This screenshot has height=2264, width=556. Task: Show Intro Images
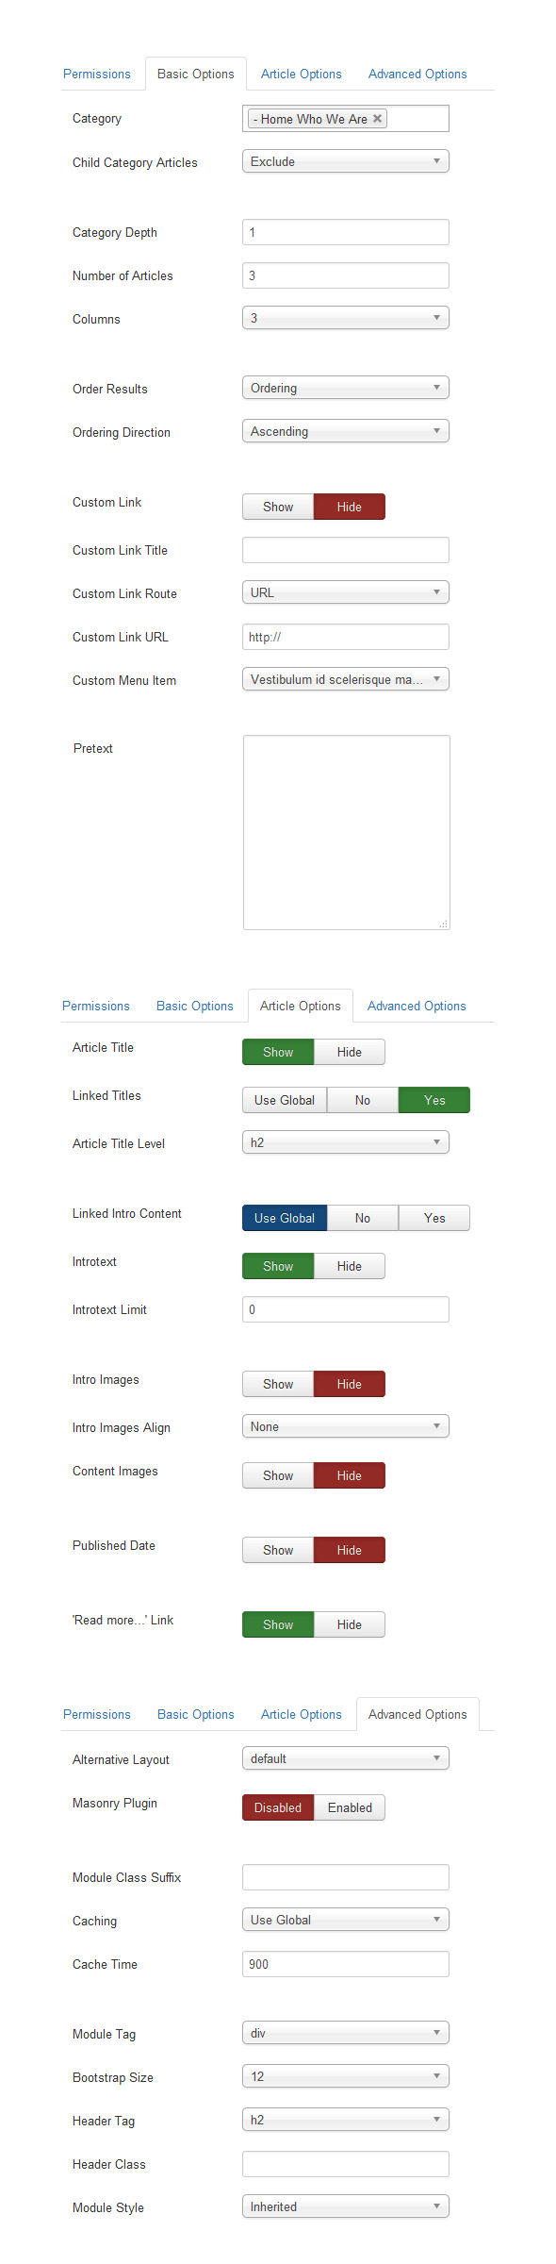click(x=278, y=1384)
